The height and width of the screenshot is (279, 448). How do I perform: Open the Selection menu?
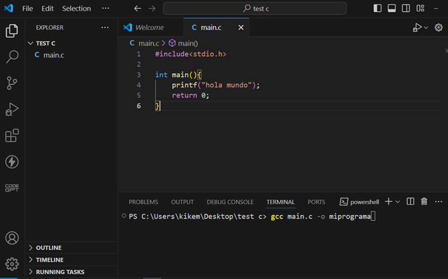pyautogui.click(x=77, y=9)
